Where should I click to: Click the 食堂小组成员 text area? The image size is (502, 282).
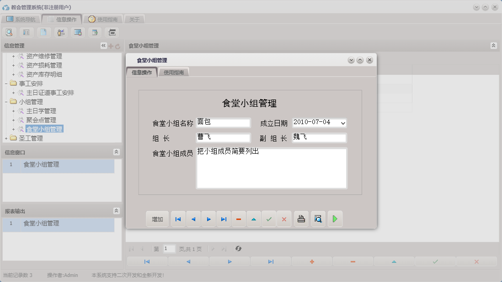point(272,168)
